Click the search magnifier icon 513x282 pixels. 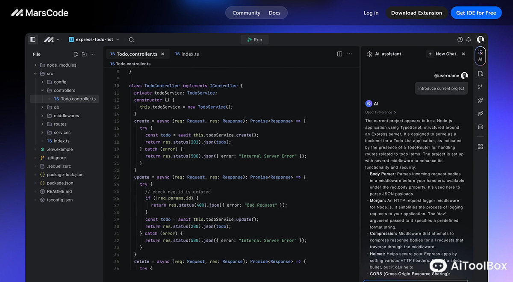131,39
